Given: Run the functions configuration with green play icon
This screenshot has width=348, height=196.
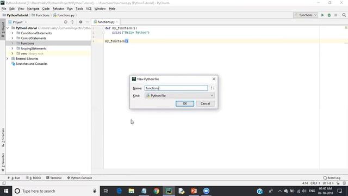Looking at the screenshot, I should 322,15.
